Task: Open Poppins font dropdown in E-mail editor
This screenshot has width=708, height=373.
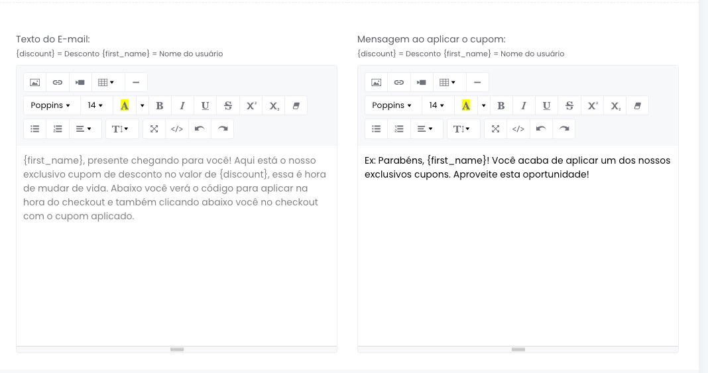Action: coord(51,105)
